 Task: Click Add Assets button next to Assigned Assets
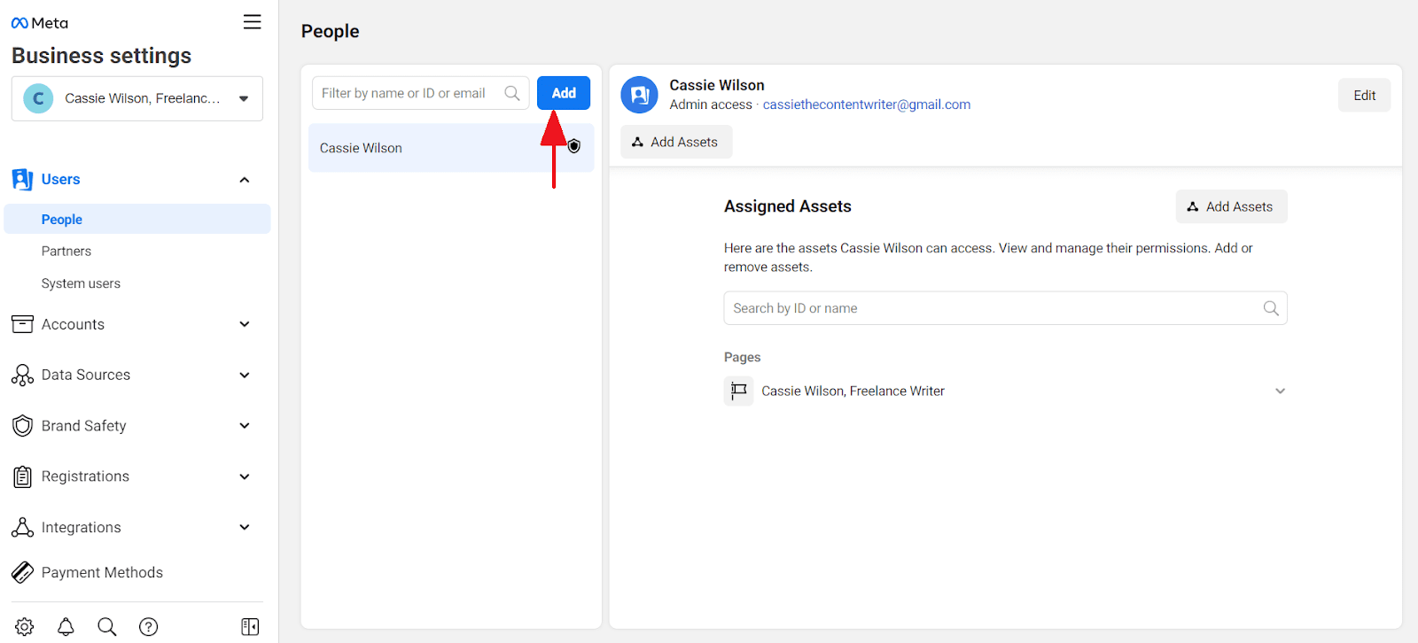[1232, 206]
